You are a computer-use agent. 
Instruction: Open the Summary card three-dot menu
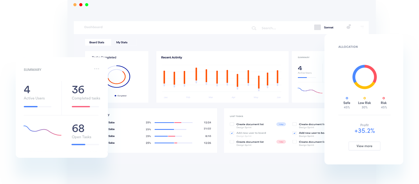coord(97,69)
